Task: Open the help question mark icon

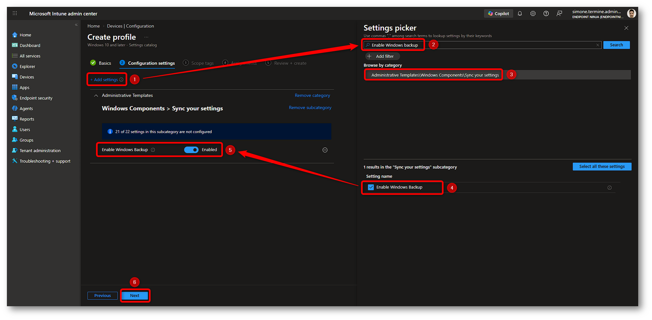Action: point(546,13)
